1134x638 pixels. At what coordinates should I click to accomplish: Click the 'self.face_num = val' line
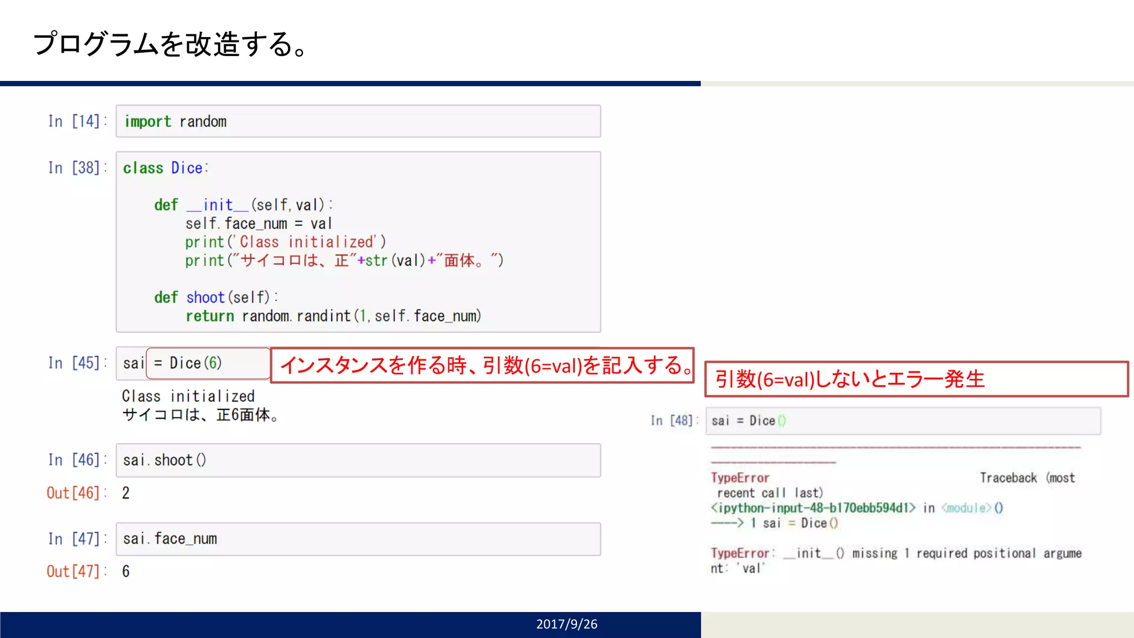259,224
